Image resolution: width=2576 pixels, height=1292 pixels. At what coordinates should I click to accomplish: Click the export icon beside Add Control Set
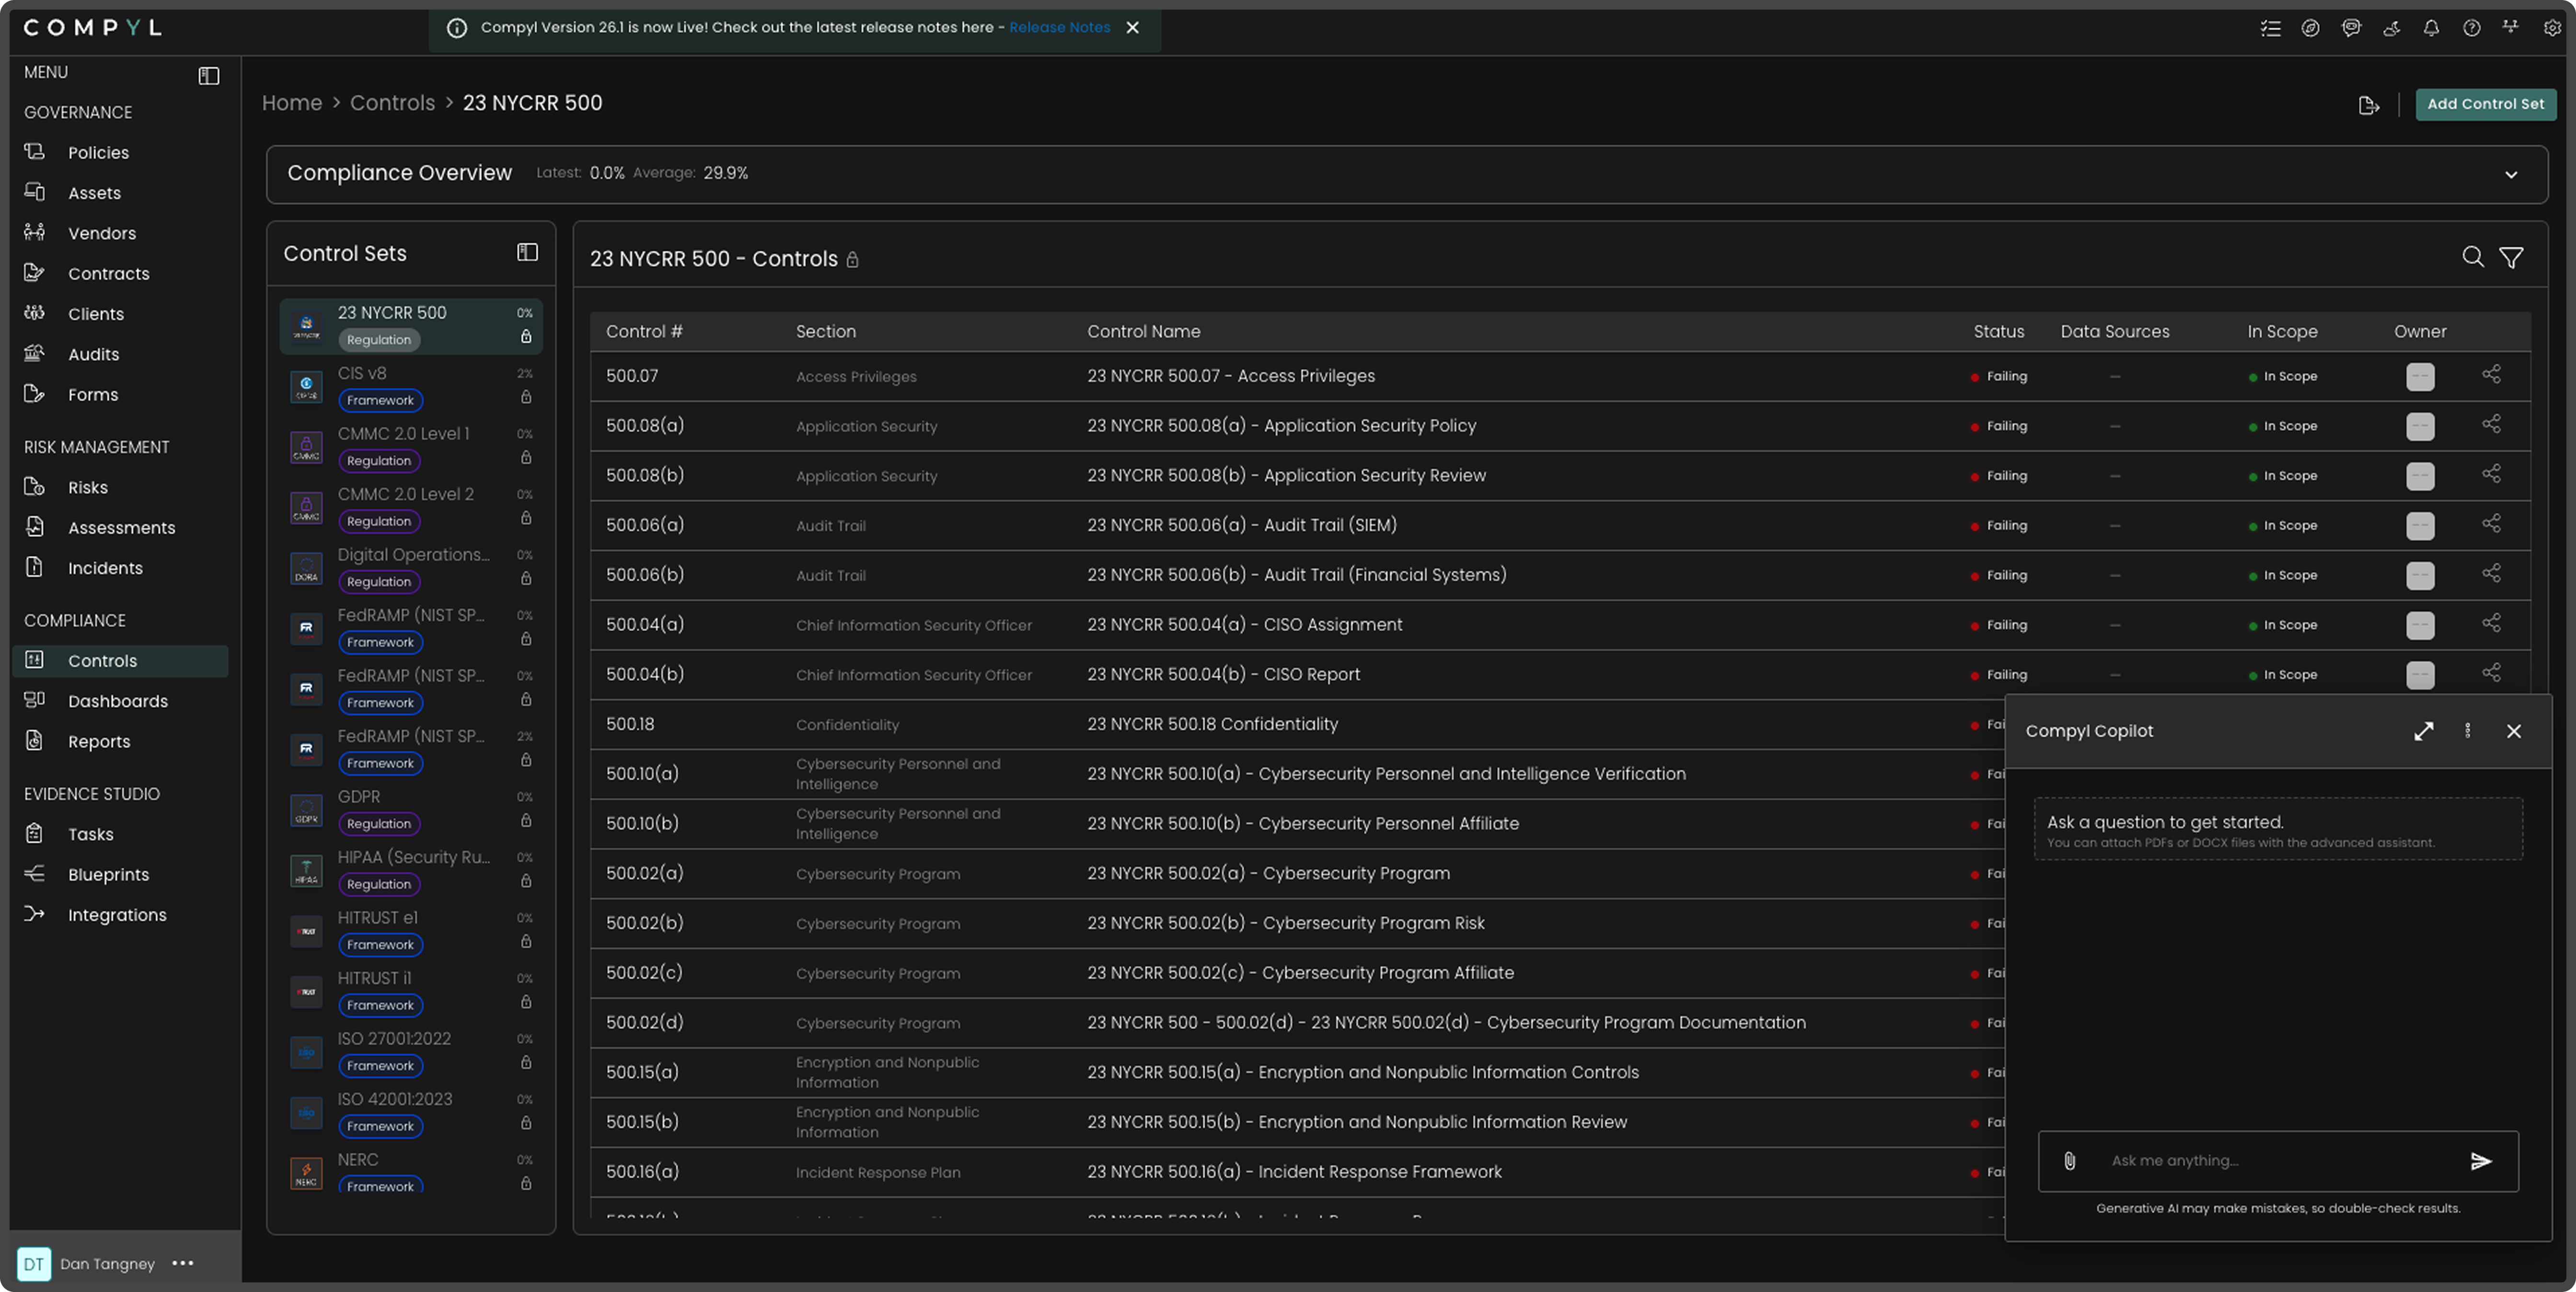2368,105
